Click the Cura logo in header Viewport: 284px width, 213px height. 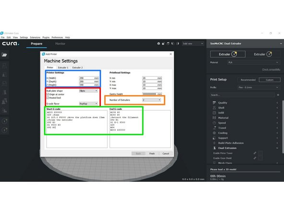[11, 44]
